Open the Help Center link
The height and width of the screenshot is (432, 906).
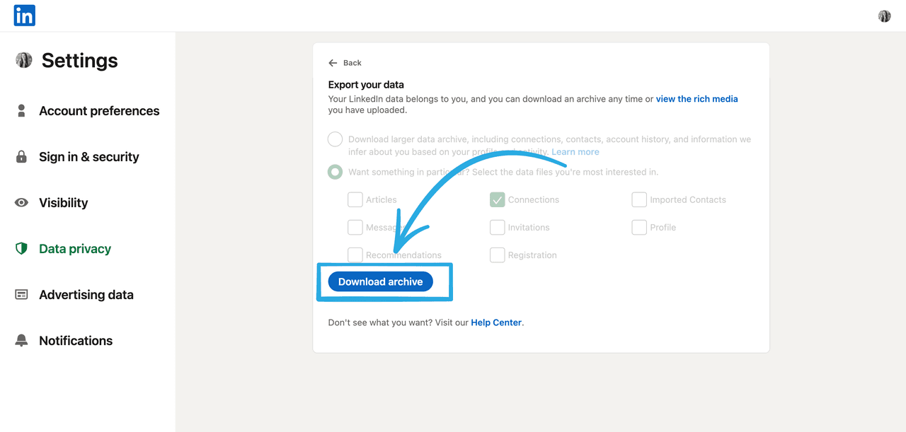point(496,322)
